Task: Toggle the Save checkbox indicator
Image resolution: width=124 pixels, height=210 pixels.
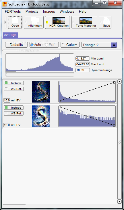Action: [100, 22]
